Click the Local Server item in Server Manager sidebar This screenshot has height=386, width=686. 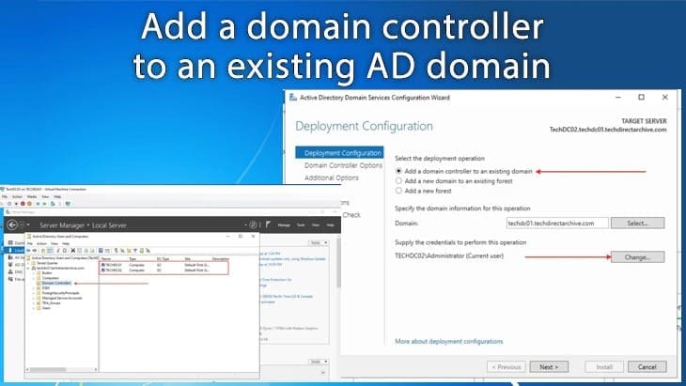[x=13, y=250]
